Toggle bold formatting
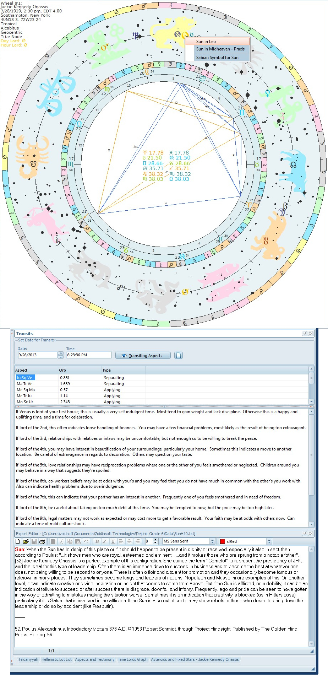Screen dimensions: 328x675 [x=97, y=541]
